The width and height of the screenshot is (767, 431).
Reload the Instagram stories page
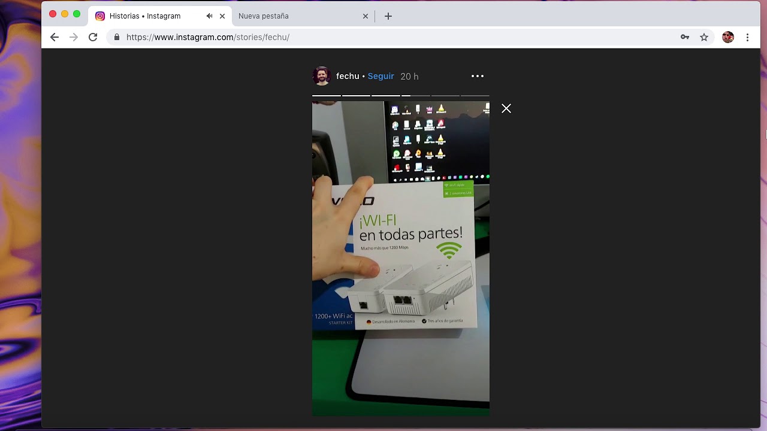click(x=93, y=37)
